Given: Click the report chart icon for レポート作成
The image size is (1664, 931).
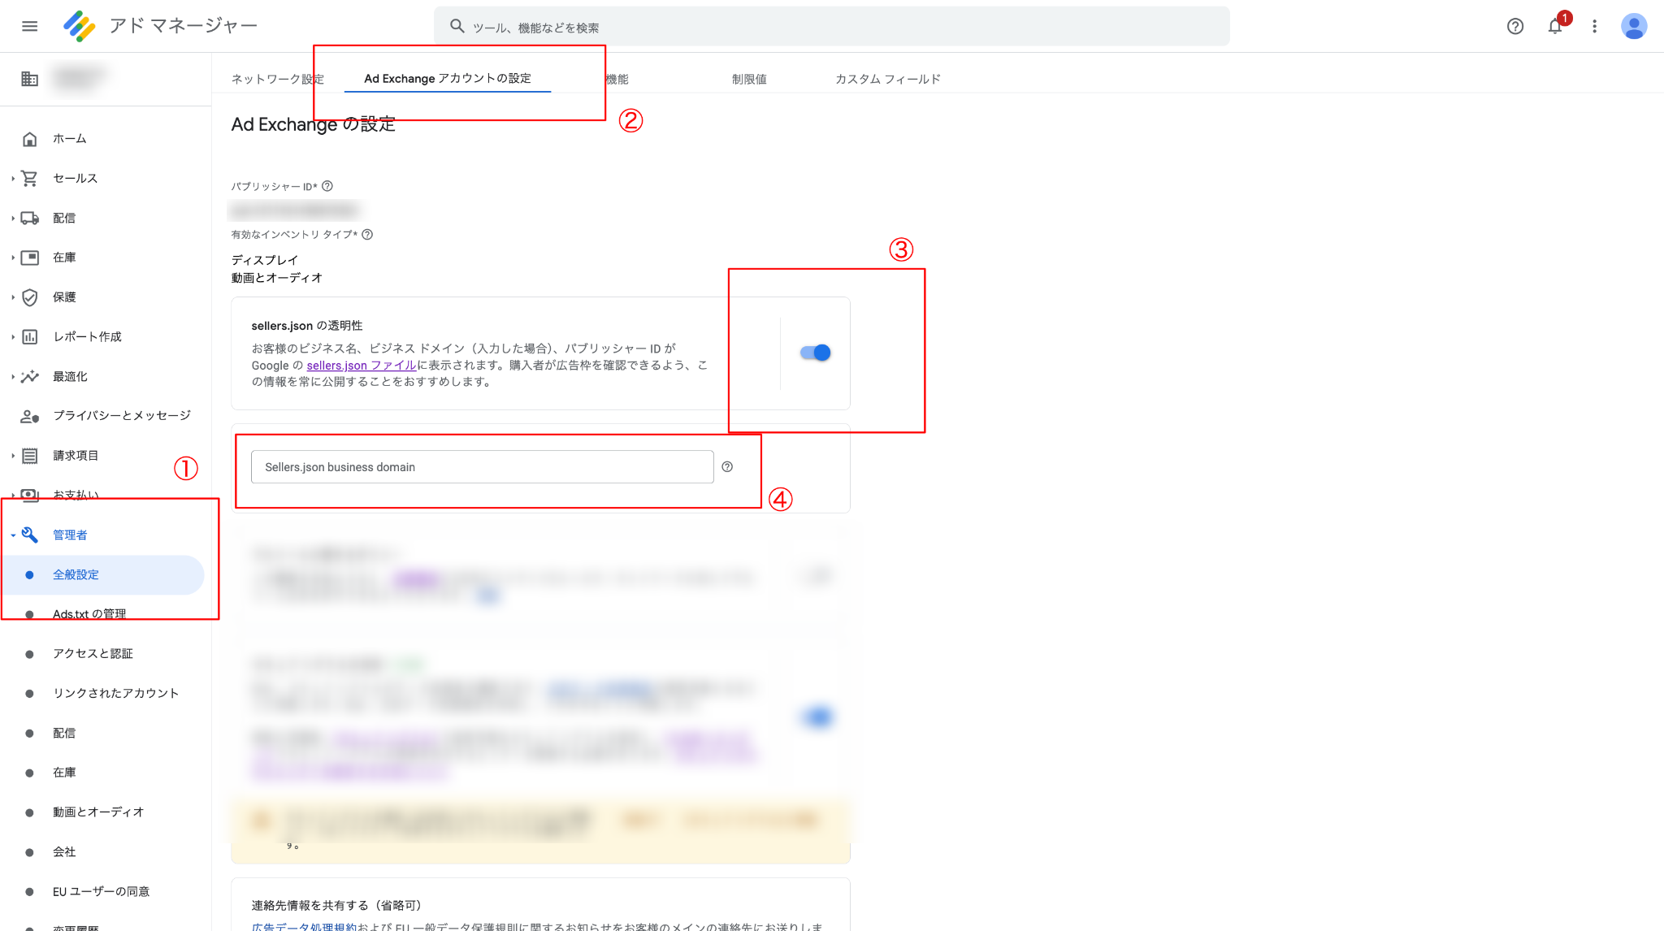Looking at the screenshot, I should pos(29,336).
